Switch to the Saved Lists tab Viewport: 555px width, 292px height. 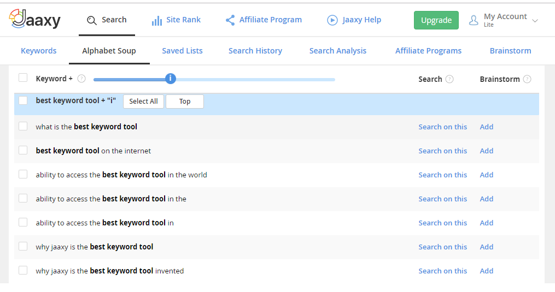click(182, 51)
